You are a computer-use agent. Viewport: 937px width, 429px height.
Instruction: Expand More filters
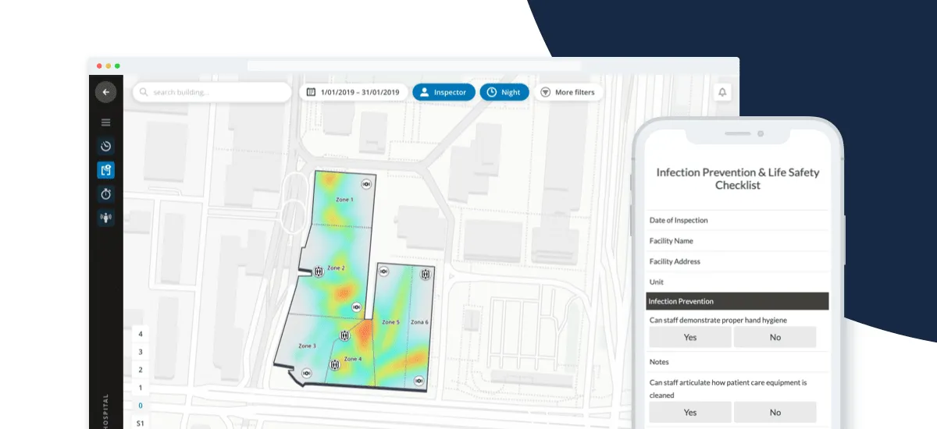568,92
